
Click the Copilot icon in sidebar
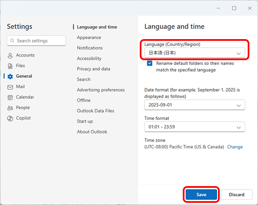point(10,118)
